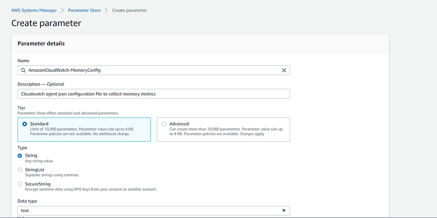Open AWS Systems Manager breadcrumb link
Viewport: 437px width, 218px height.
(x=34, y=10)
